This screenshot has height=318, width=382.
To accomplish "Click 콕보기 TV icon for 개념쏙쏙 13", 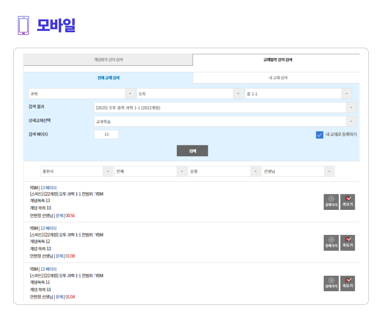I will tap(347, 202).
